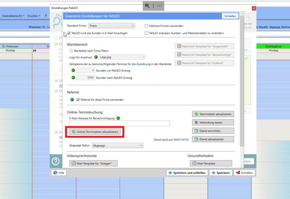Click Dienst aktualisieren button
This screenshot has width=290, height=199.
(213, 139)
